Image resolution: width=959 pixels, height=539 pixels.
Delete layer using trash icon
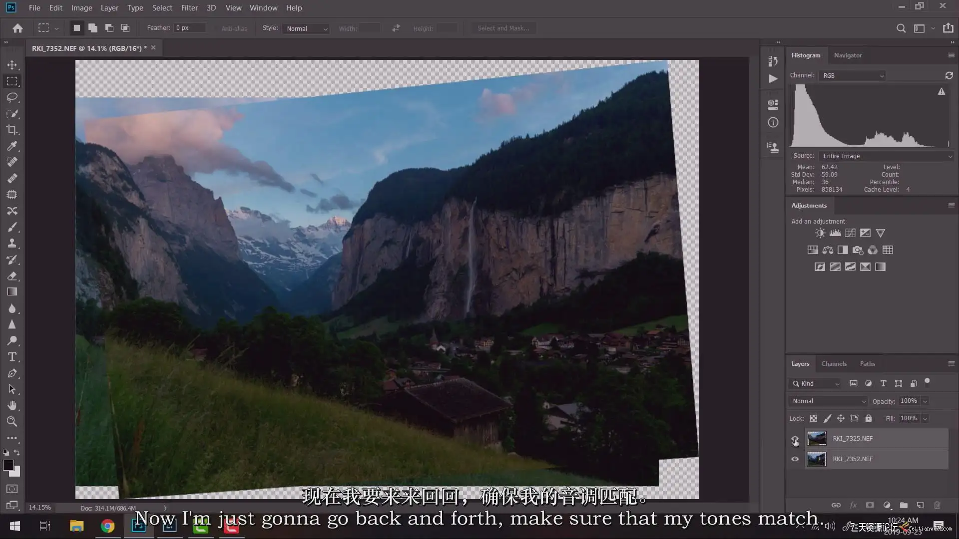tap(937, 505)
